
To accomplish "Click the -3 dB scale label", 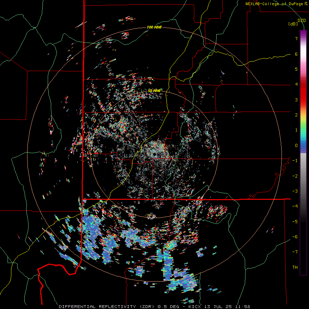I will pyautogui.click(x=295, y=191).
